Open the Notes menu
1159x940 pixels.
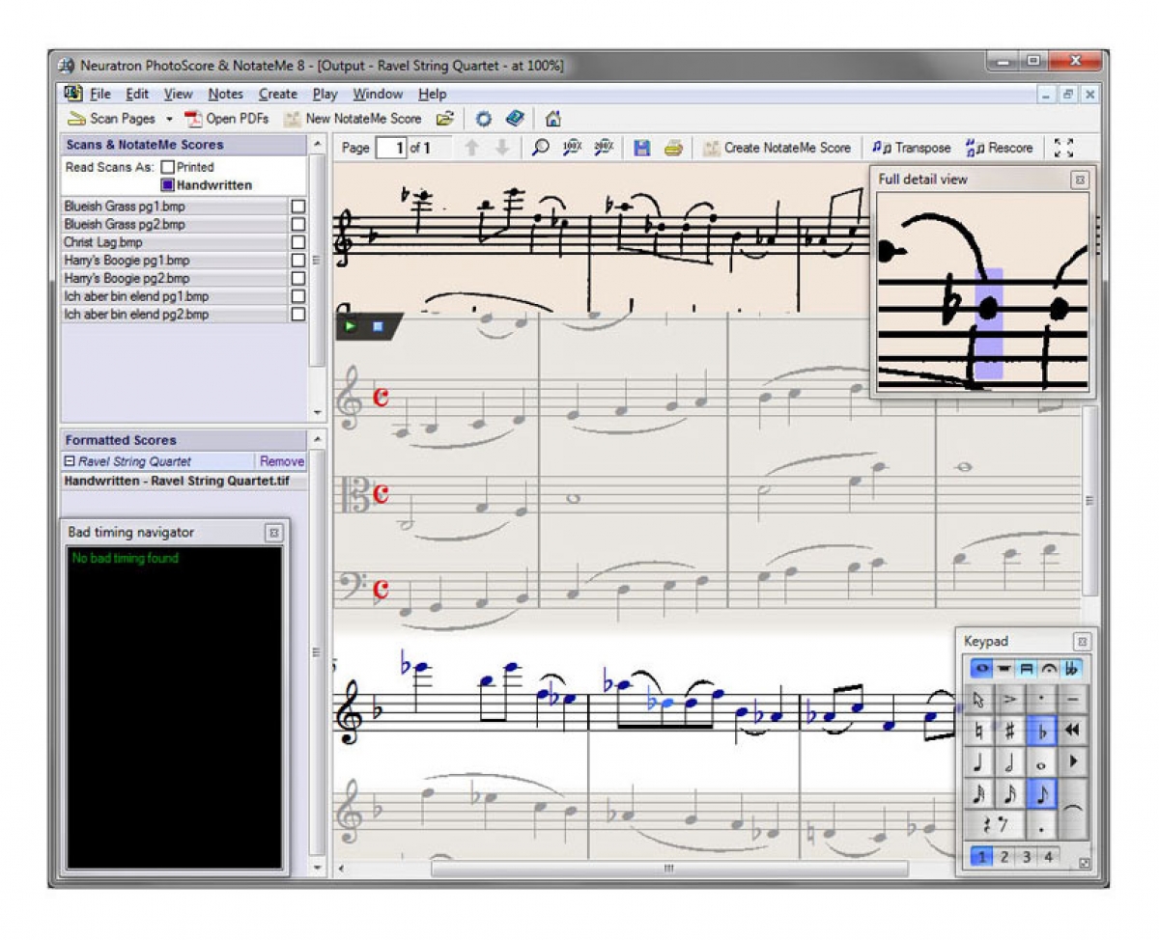(225, 94)
